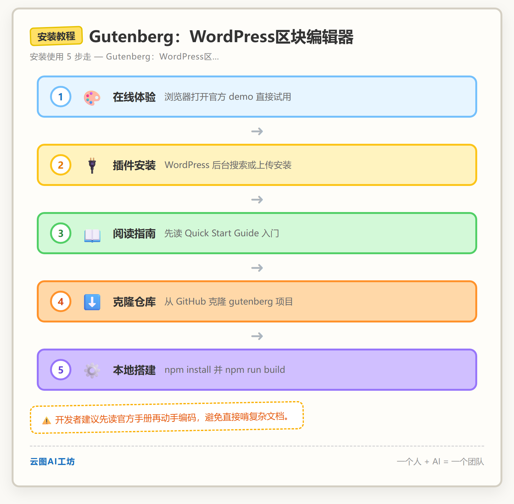This screenshot has width=514, height=504.
Task: Click the 在线体验 step title
Action: pyautogui.click(x=134, y=97)
